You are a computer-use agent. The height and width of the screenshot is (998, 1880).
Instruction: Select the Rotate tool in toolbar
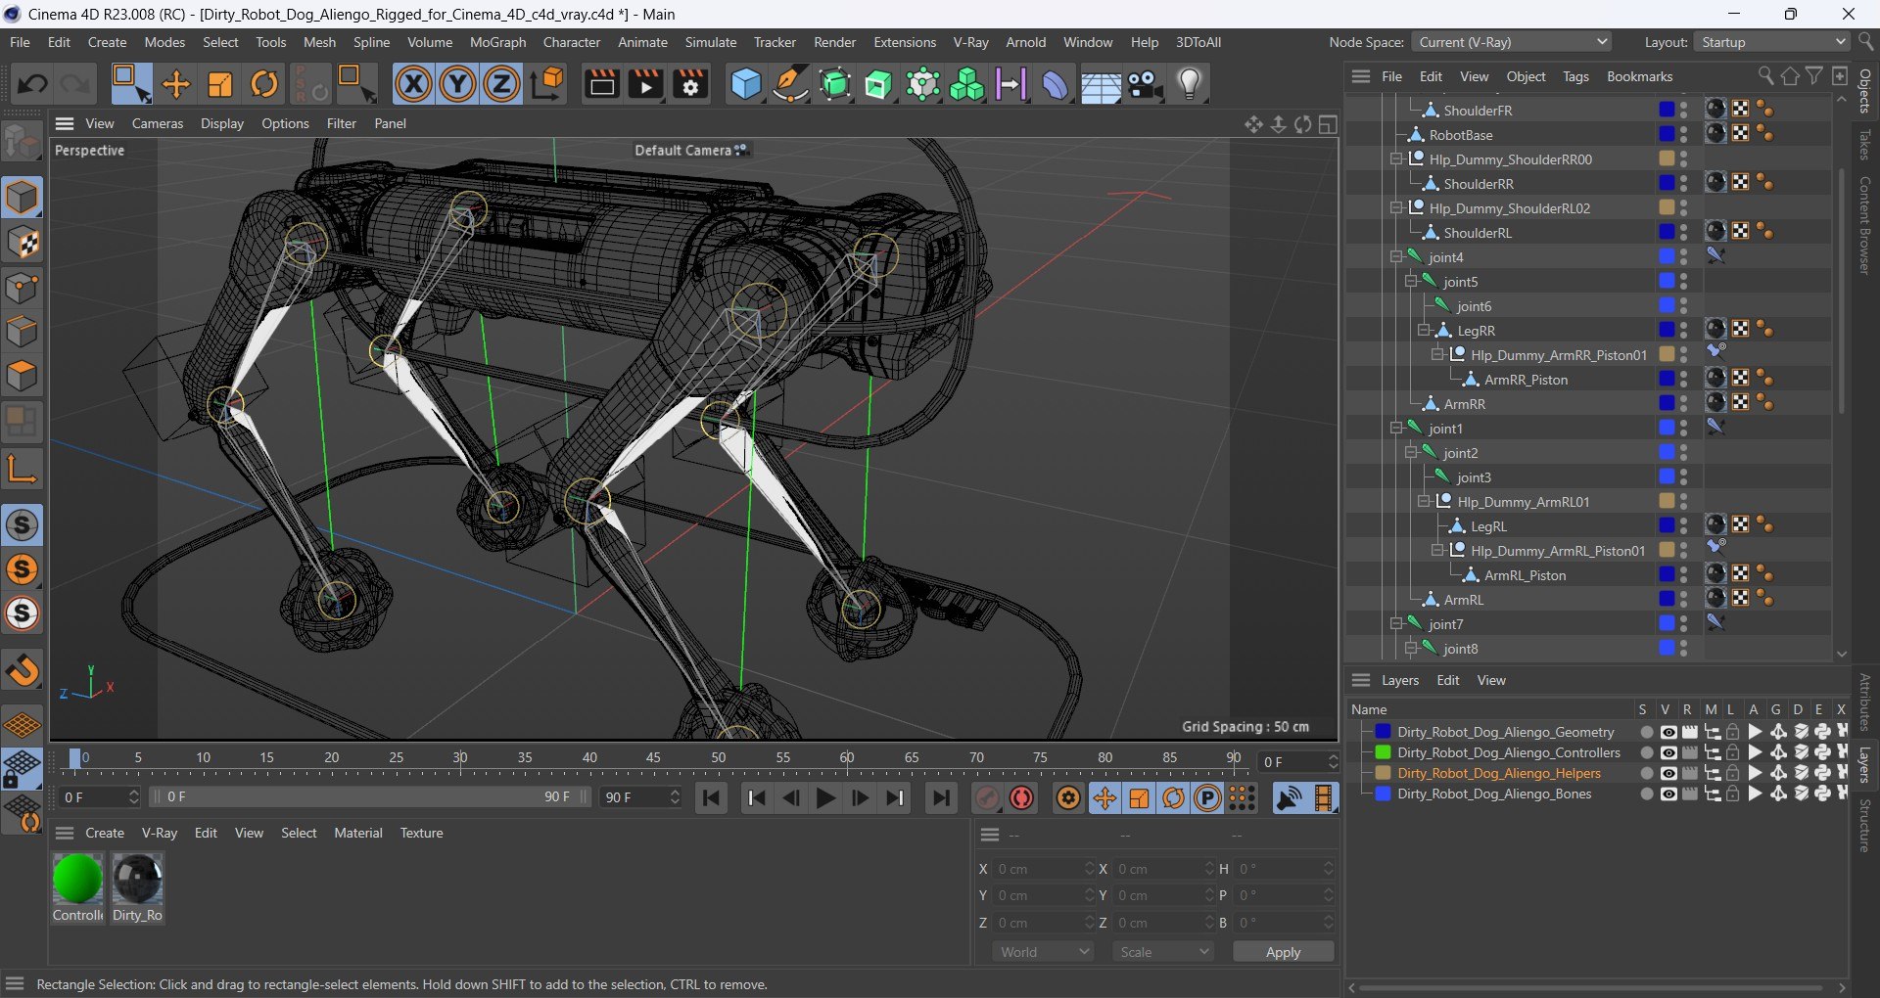264,84
